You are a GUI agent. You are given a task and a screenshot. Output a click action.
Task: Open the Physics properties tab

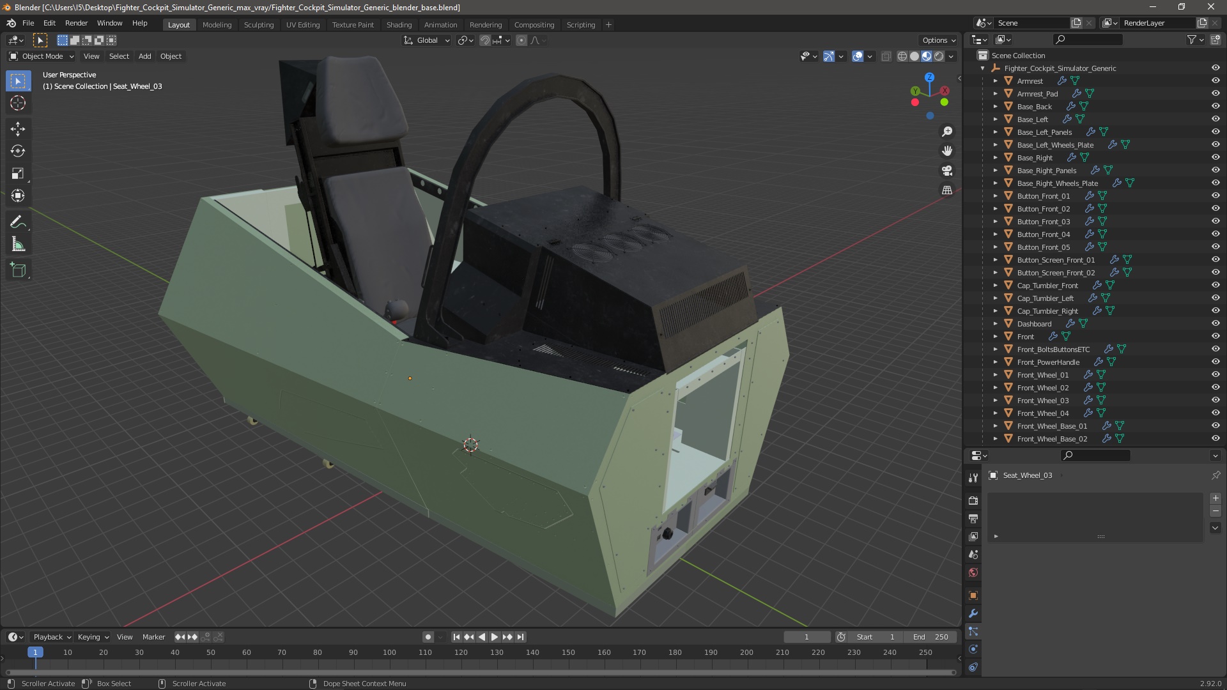pos(973,649)
